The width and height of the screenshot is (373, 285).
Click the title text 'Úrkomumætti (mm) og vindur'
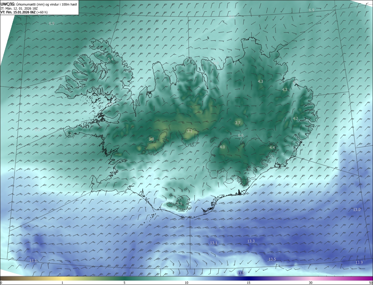pos(38,4)
